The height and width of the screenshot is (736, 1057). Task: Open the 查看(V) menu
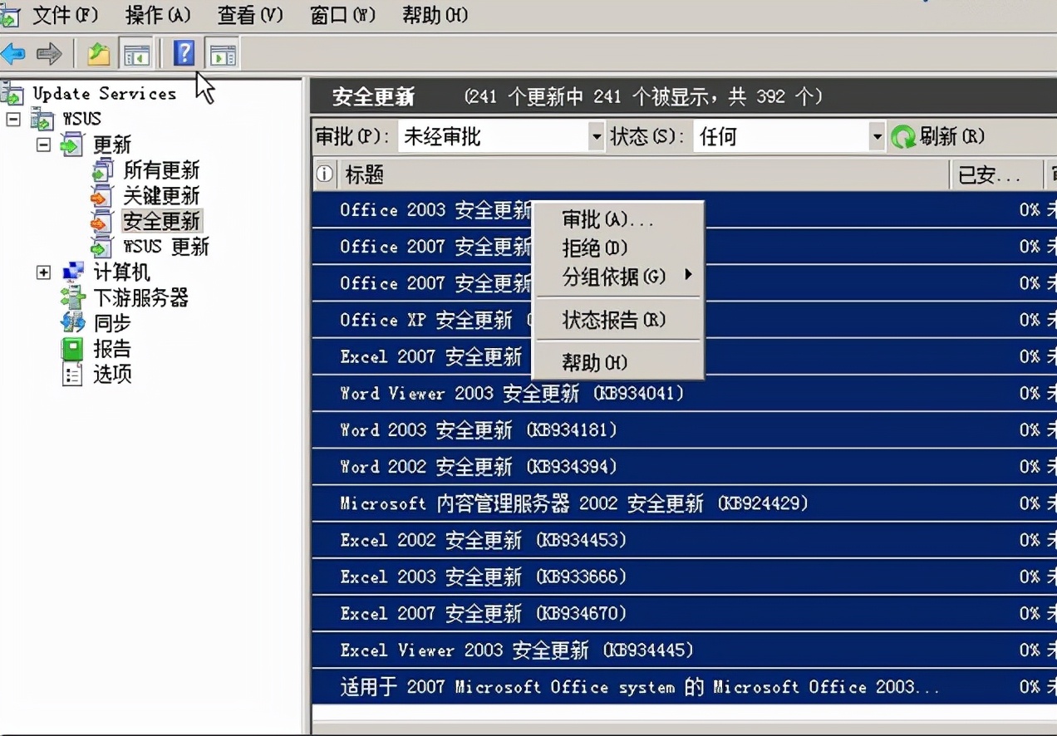click(250, 15)
